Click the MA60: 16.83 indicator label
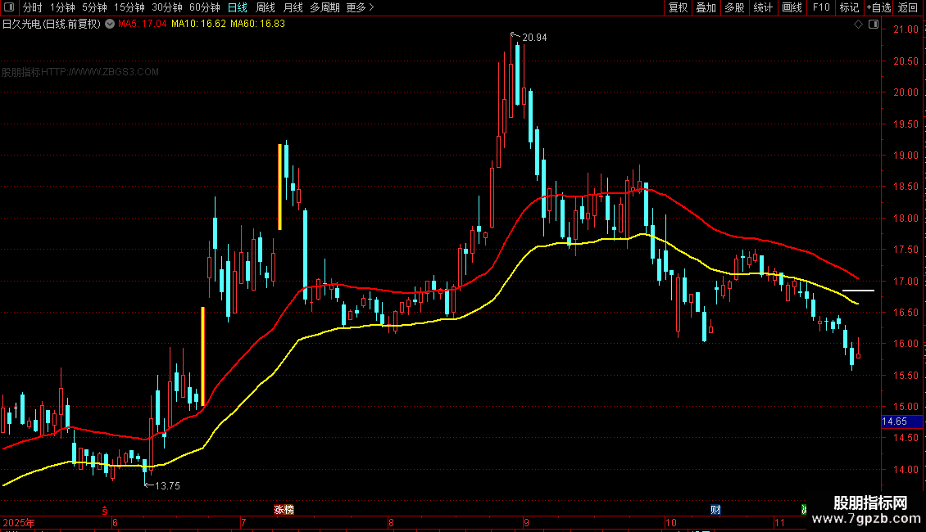The image size is (926, 532). coord(257,25)
